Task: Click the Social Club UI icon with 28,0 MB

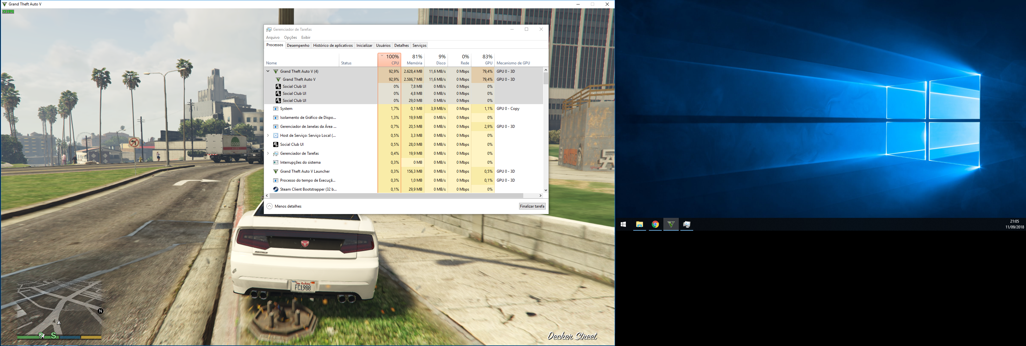Action: click(x=276, y=144)
